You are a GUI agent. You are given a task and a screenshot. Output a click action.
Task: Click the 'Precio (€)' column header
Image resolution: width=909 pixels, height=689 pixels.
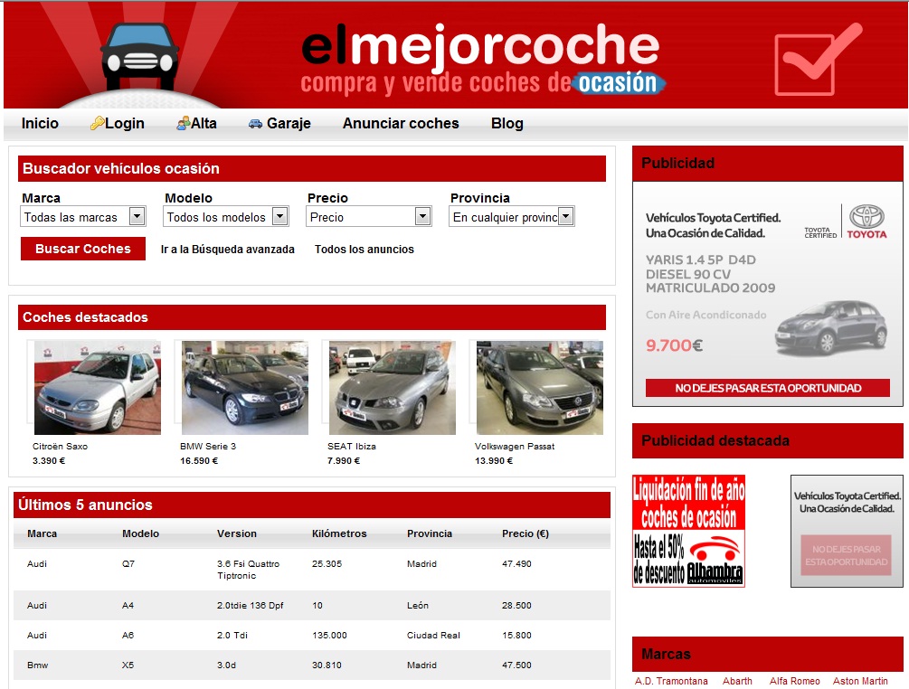coord(526,533)
